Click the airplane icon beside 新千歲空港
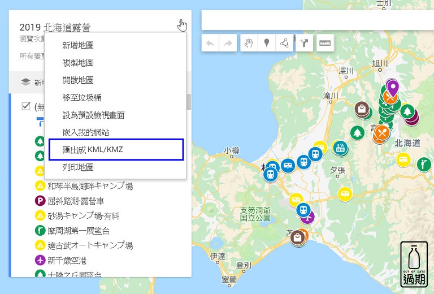434x294 pixels. coord(40,260)
